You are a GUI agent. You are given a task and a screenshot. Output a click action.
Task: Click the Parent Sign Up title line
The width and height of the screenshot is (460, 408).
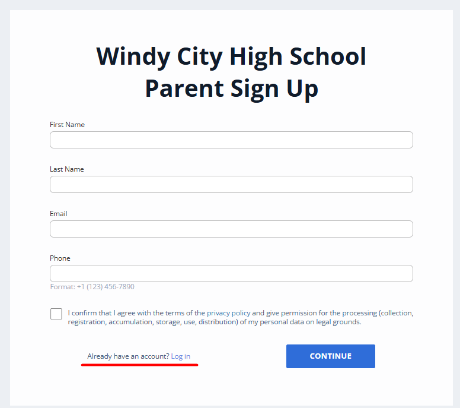pos(231,88)
